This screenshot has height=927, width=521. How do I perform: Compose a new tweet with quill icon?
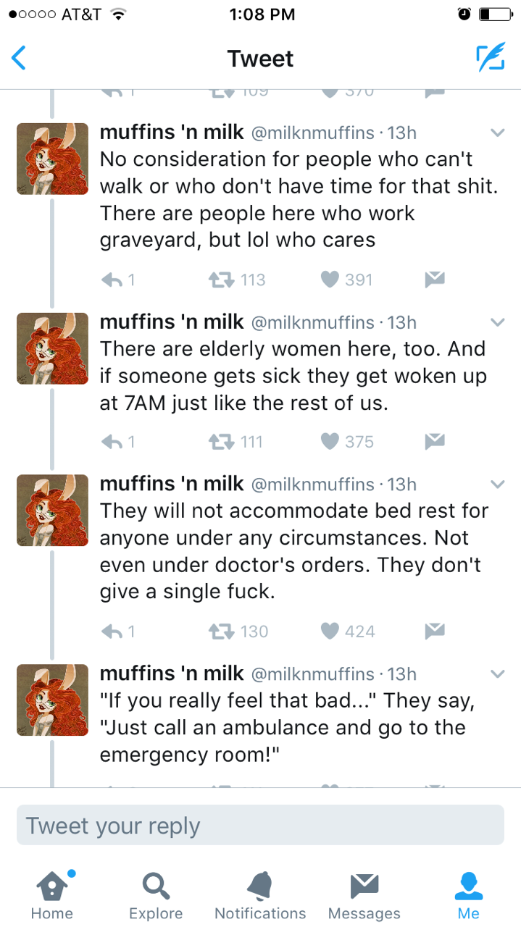[490, 58]
